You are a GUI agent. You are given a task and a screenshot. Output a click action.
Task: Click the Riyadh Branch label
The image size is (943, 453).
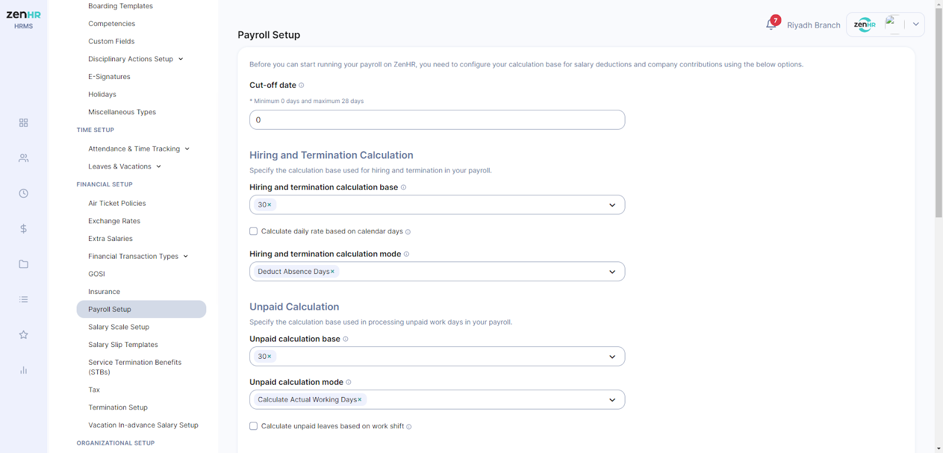(813, 25)
